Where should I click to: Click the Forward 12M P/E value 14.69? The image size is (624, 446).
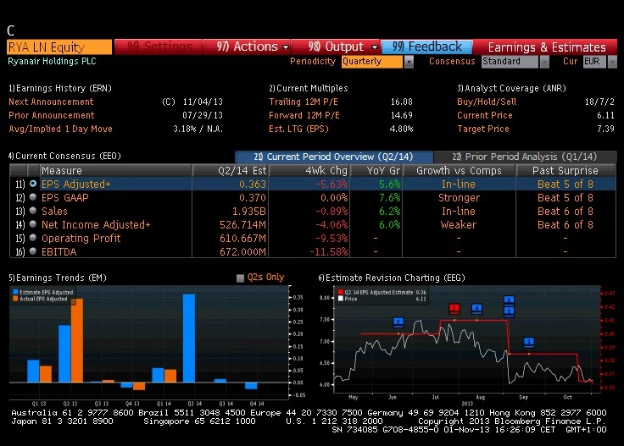(x=402, y=115)
